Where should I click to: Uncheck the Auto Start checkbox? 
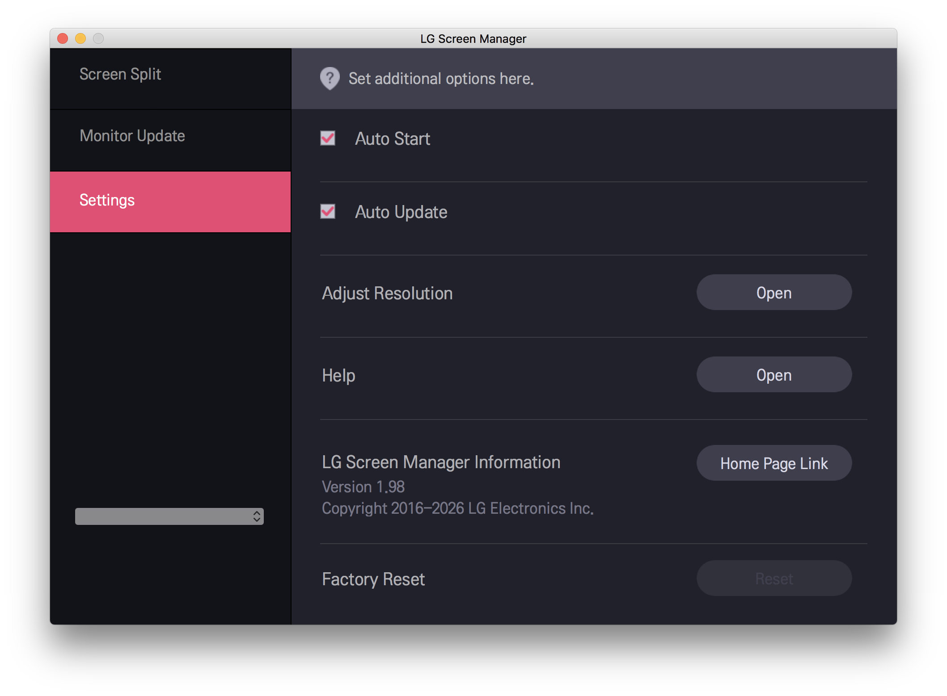click(x=328, y=138)
